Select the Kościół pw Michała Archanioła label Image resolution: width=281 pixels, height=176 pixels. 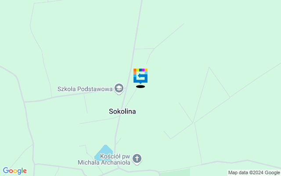(x=104, y=159)
